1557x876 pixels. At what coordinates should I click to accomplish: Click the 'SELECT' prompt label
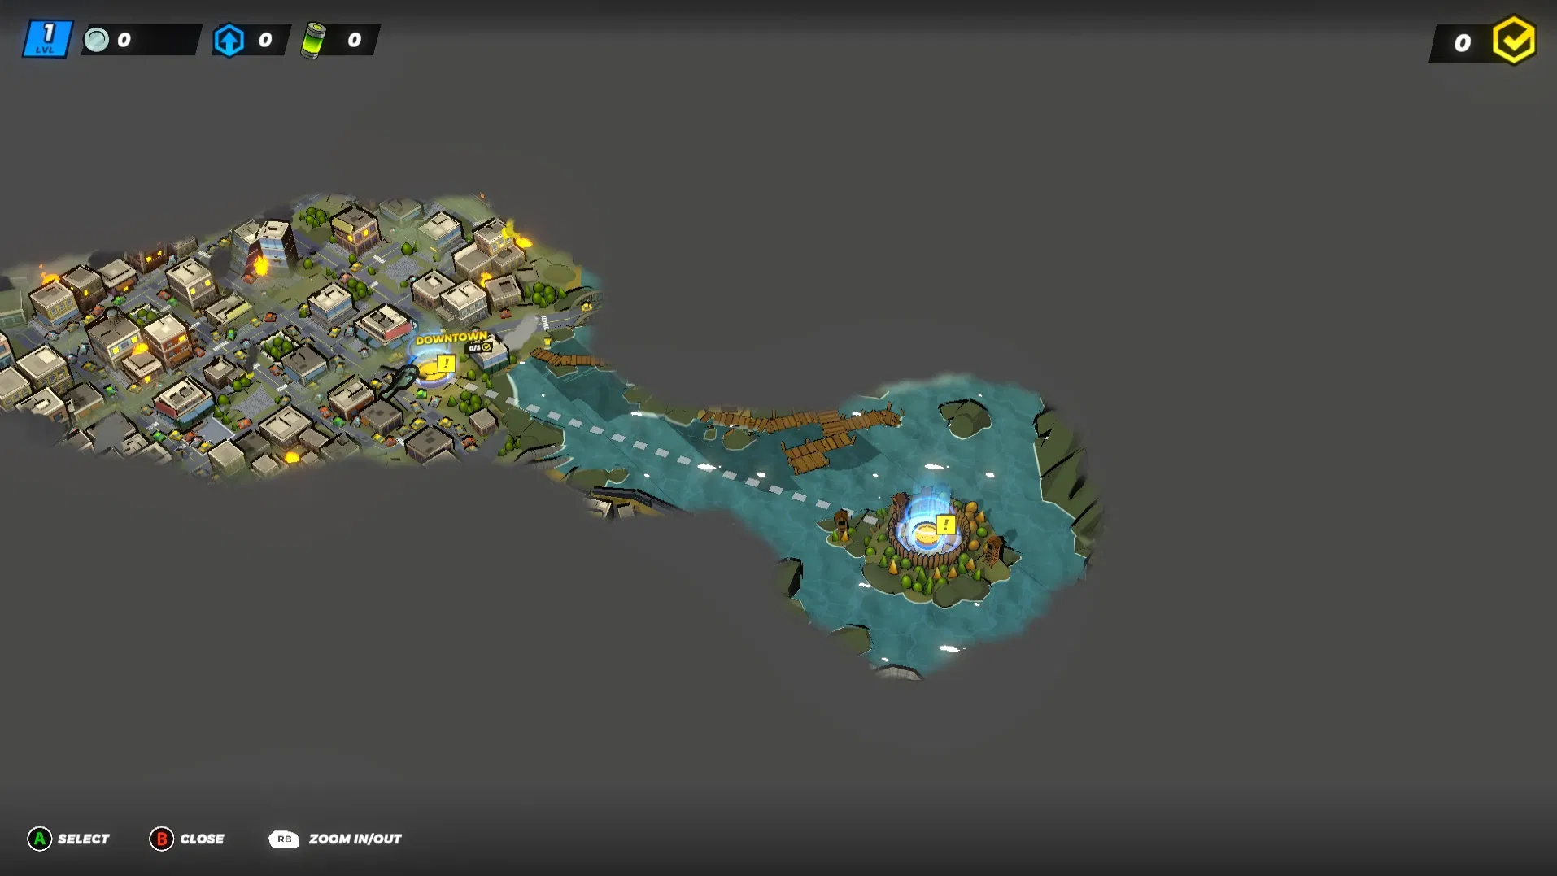tap(83, 839)
